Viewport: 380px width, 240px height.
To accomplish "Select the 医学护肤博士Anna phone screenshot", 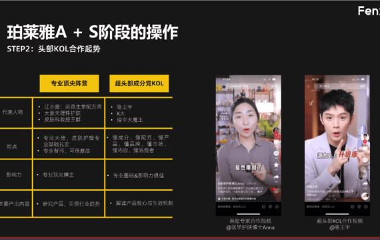I will point(249,145).
